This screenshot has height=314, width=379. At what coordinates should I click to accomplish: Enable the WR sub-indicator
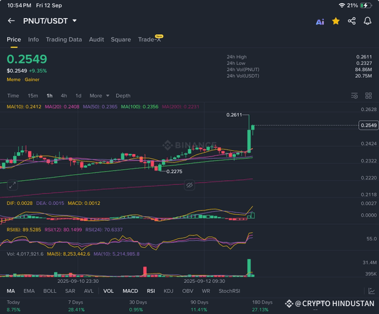click(x=206, y=291)
